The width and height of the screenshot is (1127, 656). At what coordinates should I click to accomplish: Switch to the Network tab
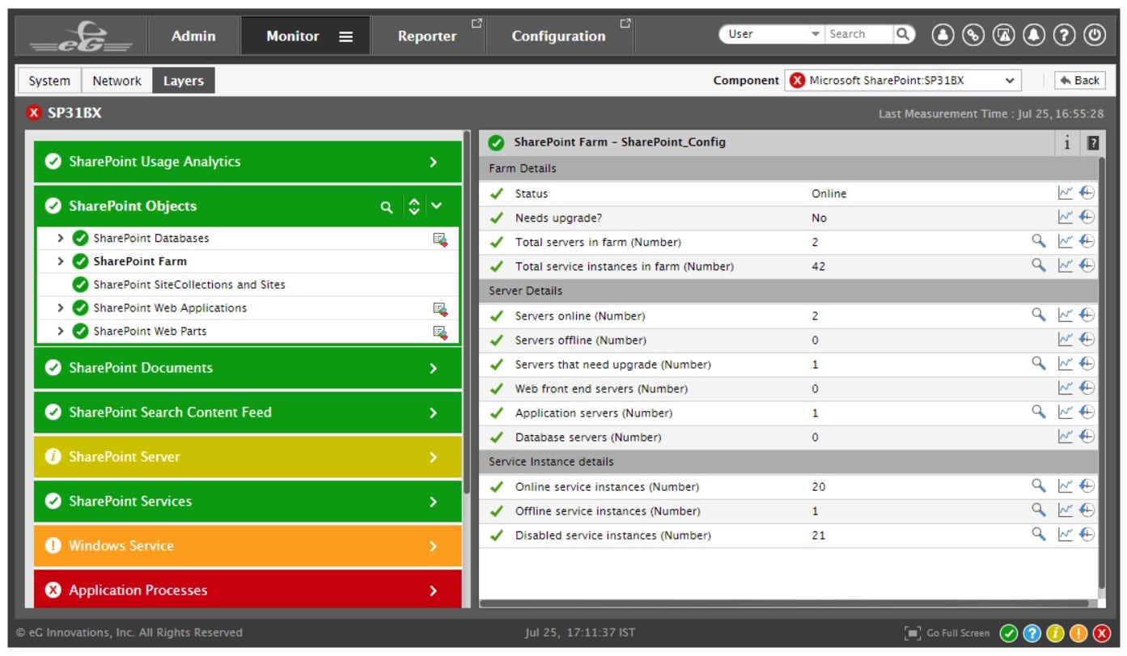point(116,80)
